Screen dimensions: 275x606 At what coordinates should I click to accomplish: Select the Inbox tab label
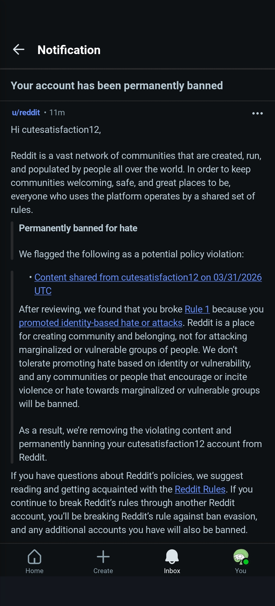click(x=172, y=571)
